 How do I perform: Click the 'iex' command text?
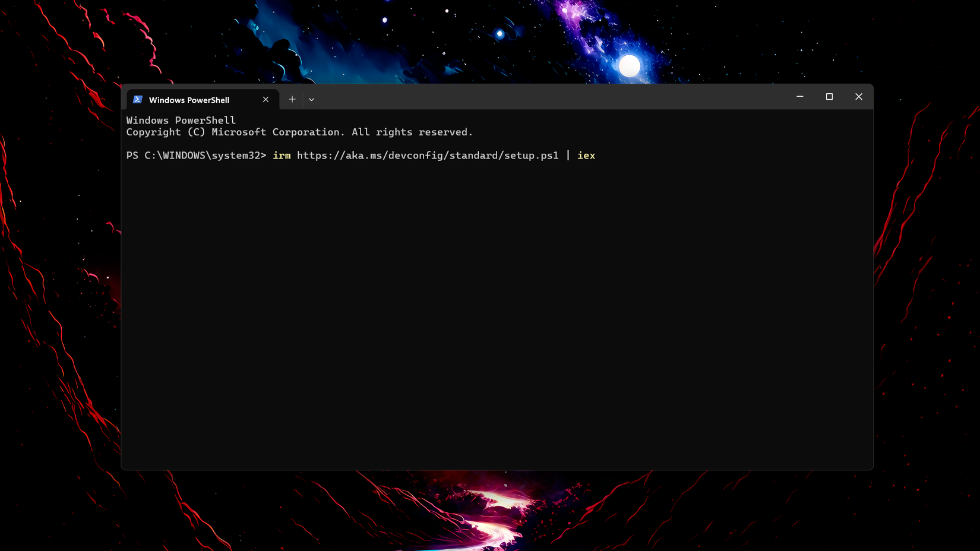coord(586,156)
